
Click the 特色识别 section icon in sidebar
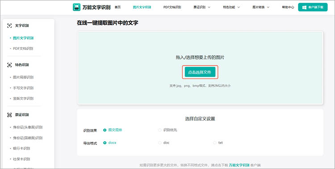click(x=9, y=65)
